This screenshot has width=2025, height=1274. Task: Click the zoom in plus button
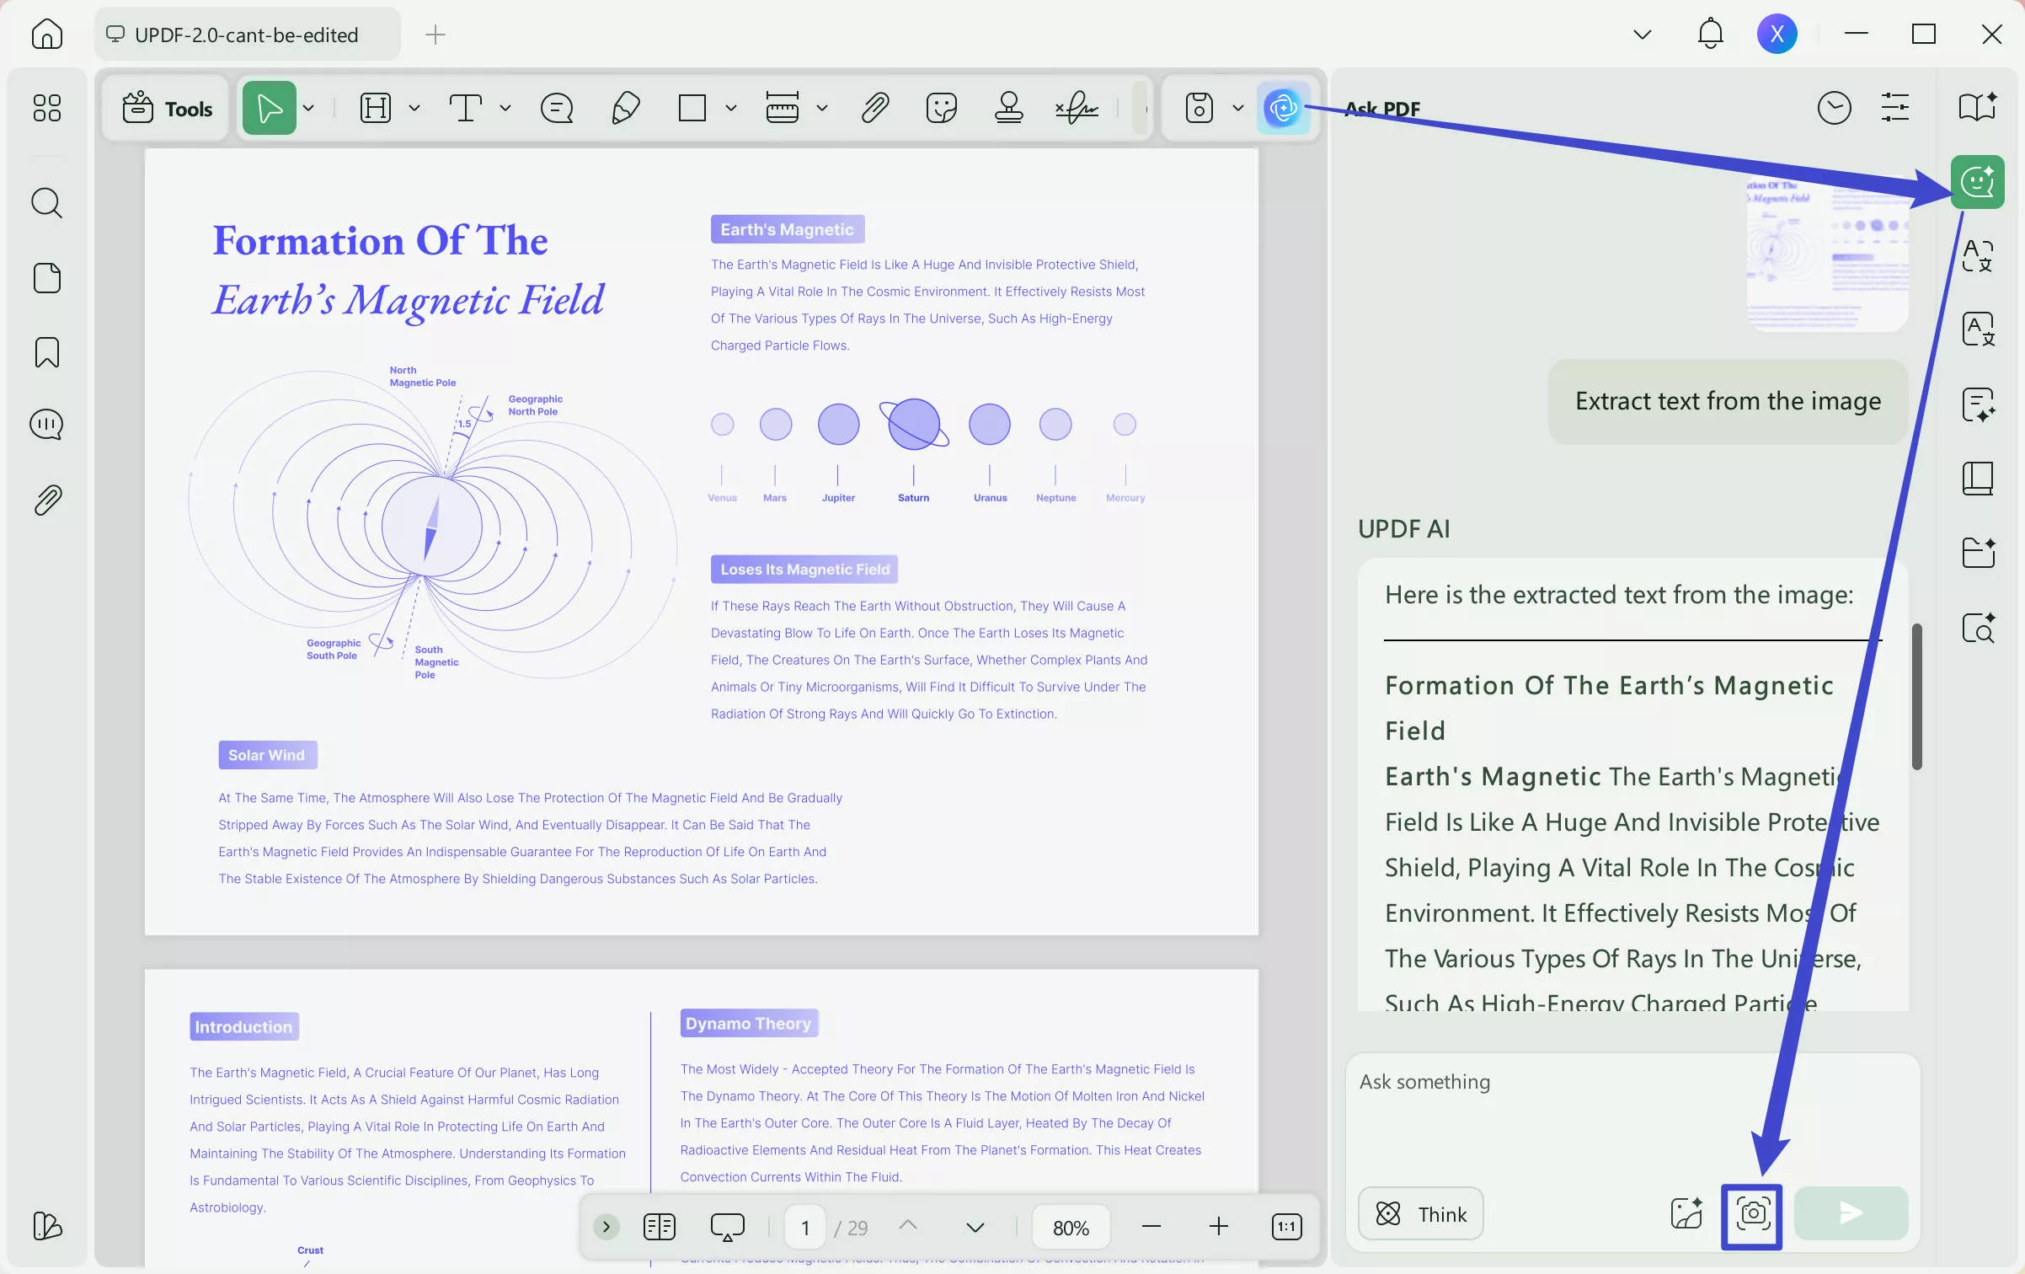(x=1218, y=1227)
